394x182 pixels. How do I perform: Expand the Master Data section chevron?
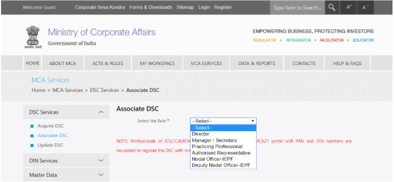tap(101, 175)
